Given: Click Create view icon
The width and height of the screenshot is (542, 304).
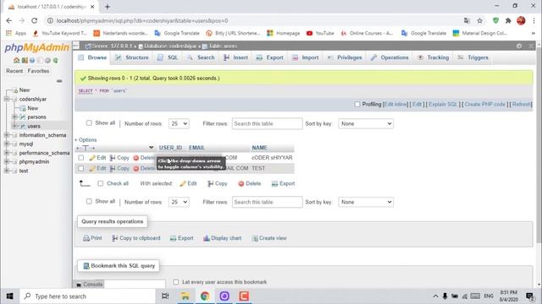Looking at the screenshot, I should [x=255, y=238].
